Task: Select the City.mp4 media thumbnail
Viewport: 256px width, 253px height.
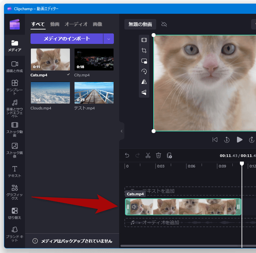Action: point(94,60)
